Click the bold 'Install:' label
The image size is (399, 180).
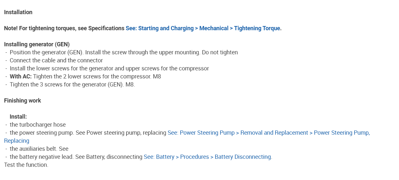point(18,117)
